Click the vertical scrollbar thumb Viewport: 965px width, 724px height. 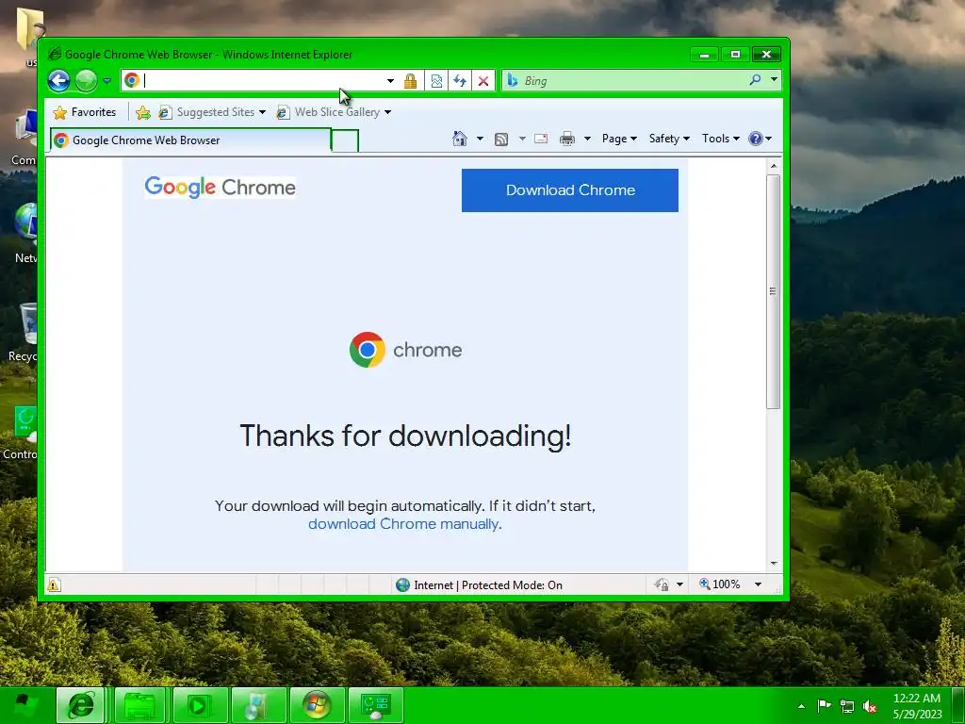[774, 291]
